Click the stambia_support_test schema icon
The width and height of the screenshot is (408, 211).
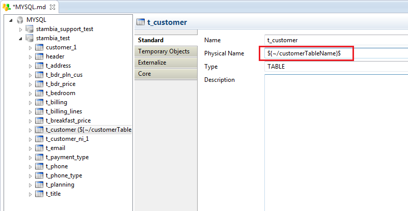click(x=30, y=29)
